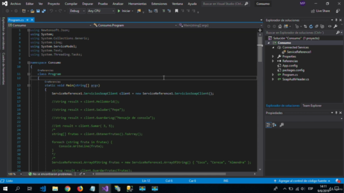Image resolution: width=344 pixels, height=193 pixels.
Task: Open File Explorer from the taskbar
Action: coord(55,189)
